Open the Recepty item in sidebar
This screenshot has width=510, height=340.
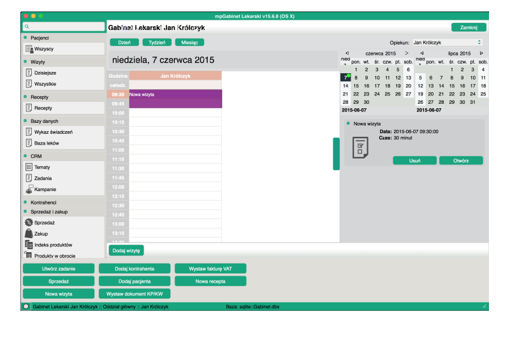tap(43, 108)
